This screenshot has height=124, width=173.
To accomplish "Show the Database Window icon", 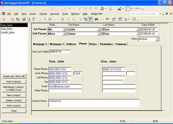I will tap(120, 19).
